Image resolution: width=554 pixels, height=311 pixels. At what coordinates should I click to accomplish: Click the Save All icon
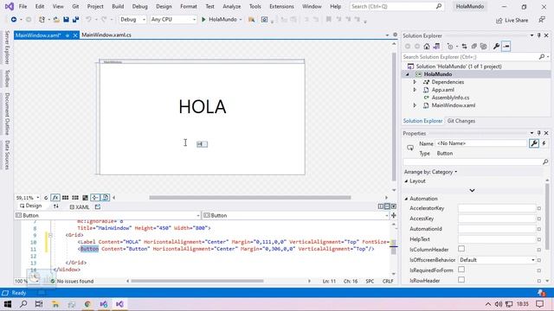[x=75, y=20]
